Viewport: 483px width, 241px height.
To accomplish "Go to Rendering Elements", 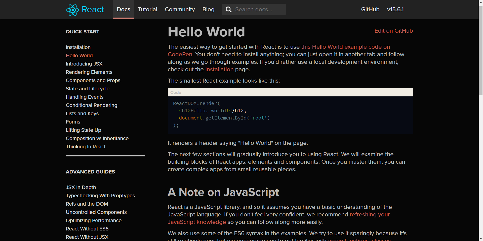I will point(89,72).
